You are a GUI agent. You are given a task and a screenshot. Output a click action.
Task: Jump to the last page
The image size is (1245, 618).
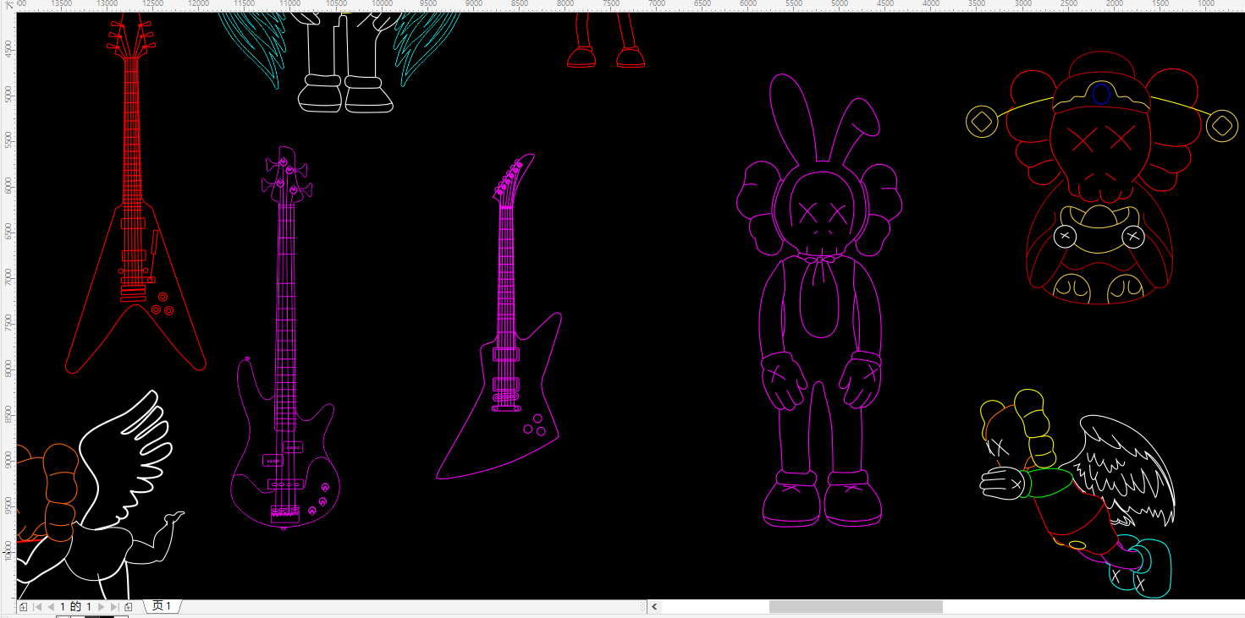114,607
